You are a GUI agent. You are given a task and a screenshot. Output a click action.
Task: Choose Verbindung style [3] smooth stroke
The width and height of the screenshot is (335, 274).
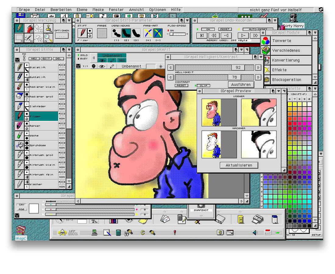[x=136, y=33]
